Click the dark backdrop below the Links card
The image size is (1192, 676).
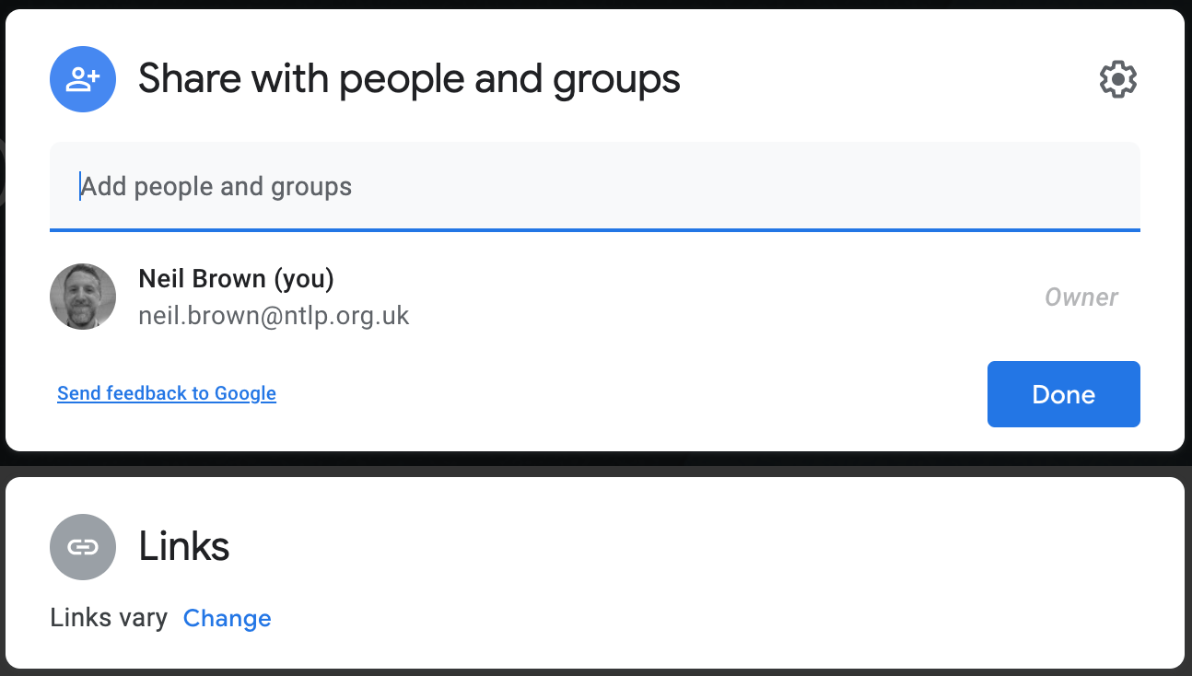click(x=595, y=672)
